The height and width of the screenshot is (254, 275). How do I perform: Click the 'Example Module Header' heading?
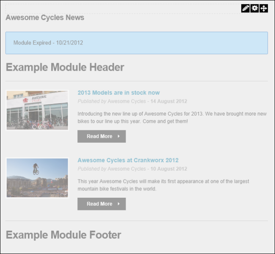click(65, 67)
